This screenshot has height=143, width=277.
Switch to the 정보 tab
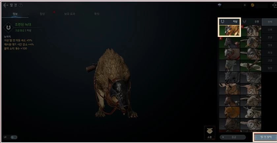pos(15,14)
